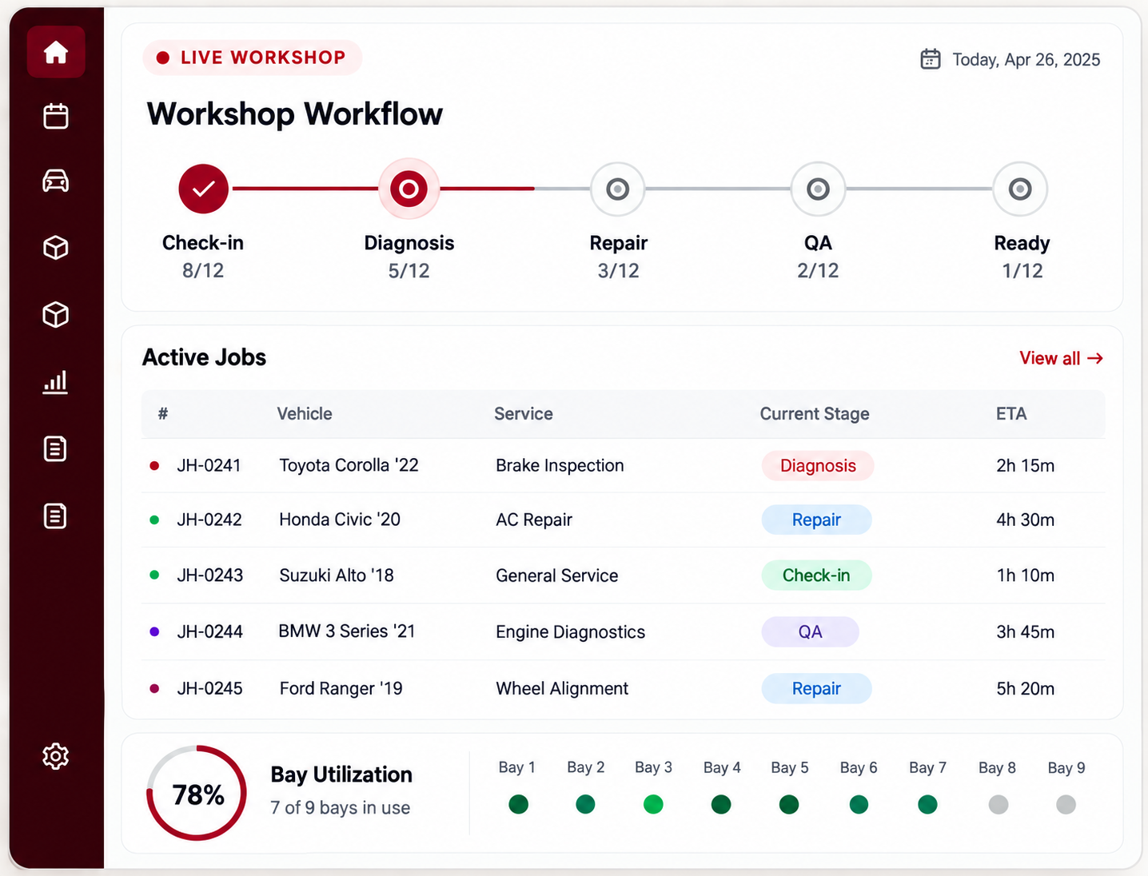Select job number JH-0241

tap(209, 465)
